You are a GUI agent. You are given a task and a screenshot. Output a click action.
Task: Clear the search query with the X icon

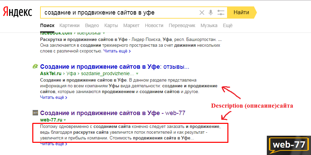(x=202, y=13)
